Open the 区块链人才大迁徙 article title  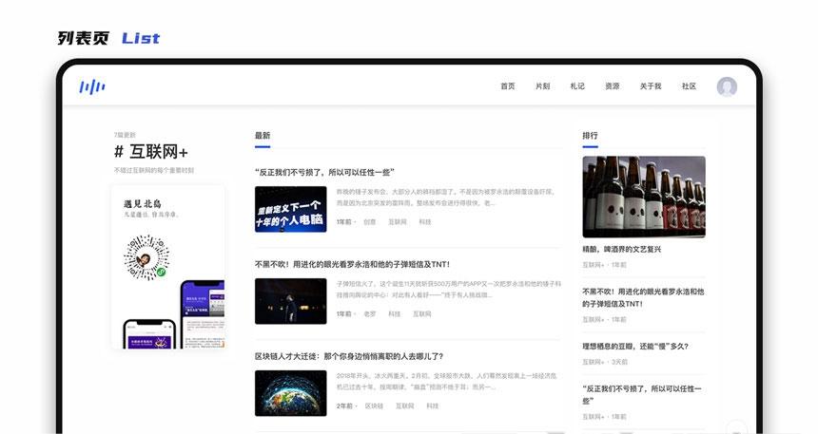point(348,356)
